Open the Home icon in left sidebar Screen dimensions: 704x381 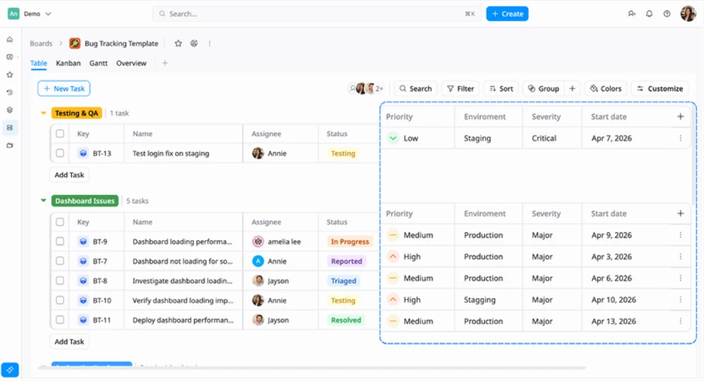[10, 39]
